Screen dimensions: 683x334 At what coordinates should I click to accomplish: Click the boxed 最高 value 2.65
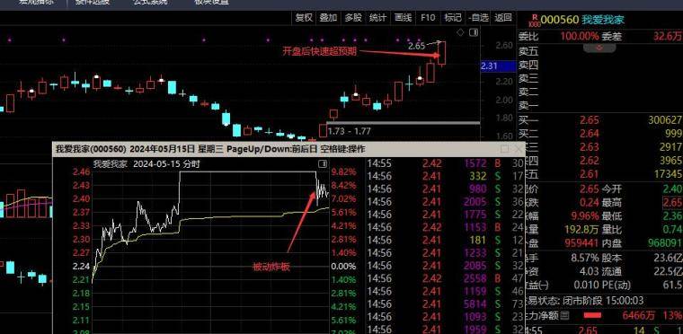pyautogui.click(x=672, y=203)
